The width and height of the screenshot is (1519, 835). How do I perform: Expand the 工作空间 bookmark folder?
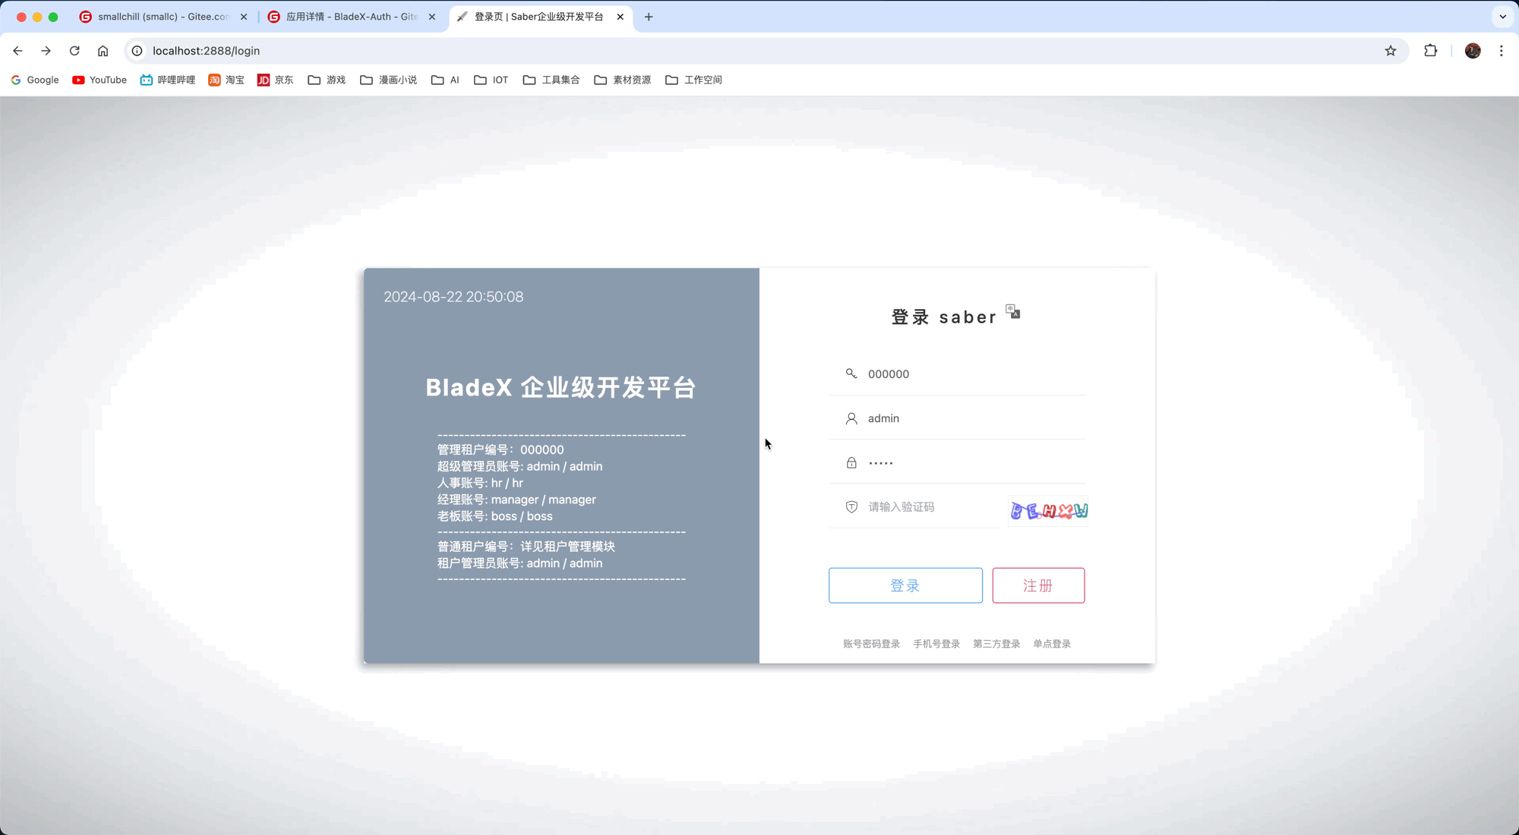click(x=693, y=80)
